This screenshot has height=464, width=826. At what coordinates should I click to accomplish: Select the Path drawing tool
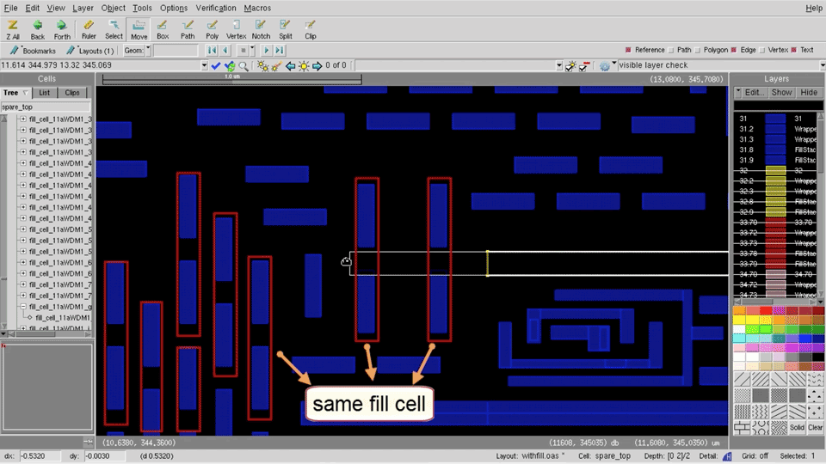click(x=188, y=30)
